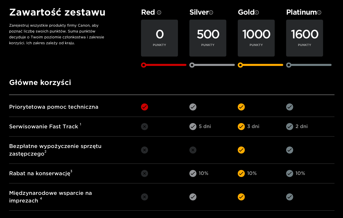Open the Platinum tier info icon
The width and height of the screenshot is (343, 218).
click(x=319, y=13)
